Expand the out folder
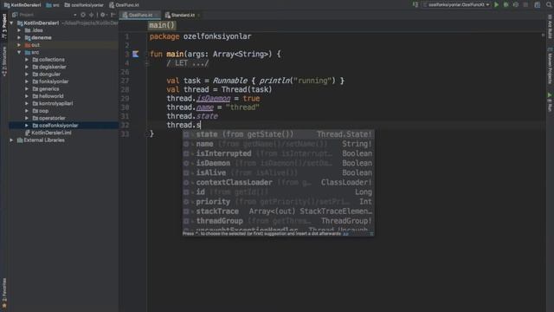 tap(19, 45)
